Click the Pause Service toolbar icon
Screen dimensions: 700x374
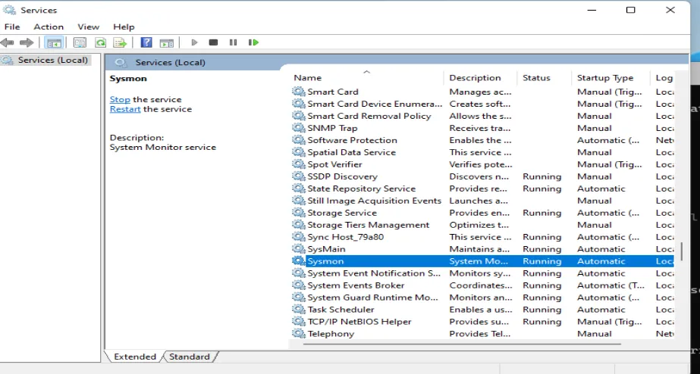click(x=233, y=42)
